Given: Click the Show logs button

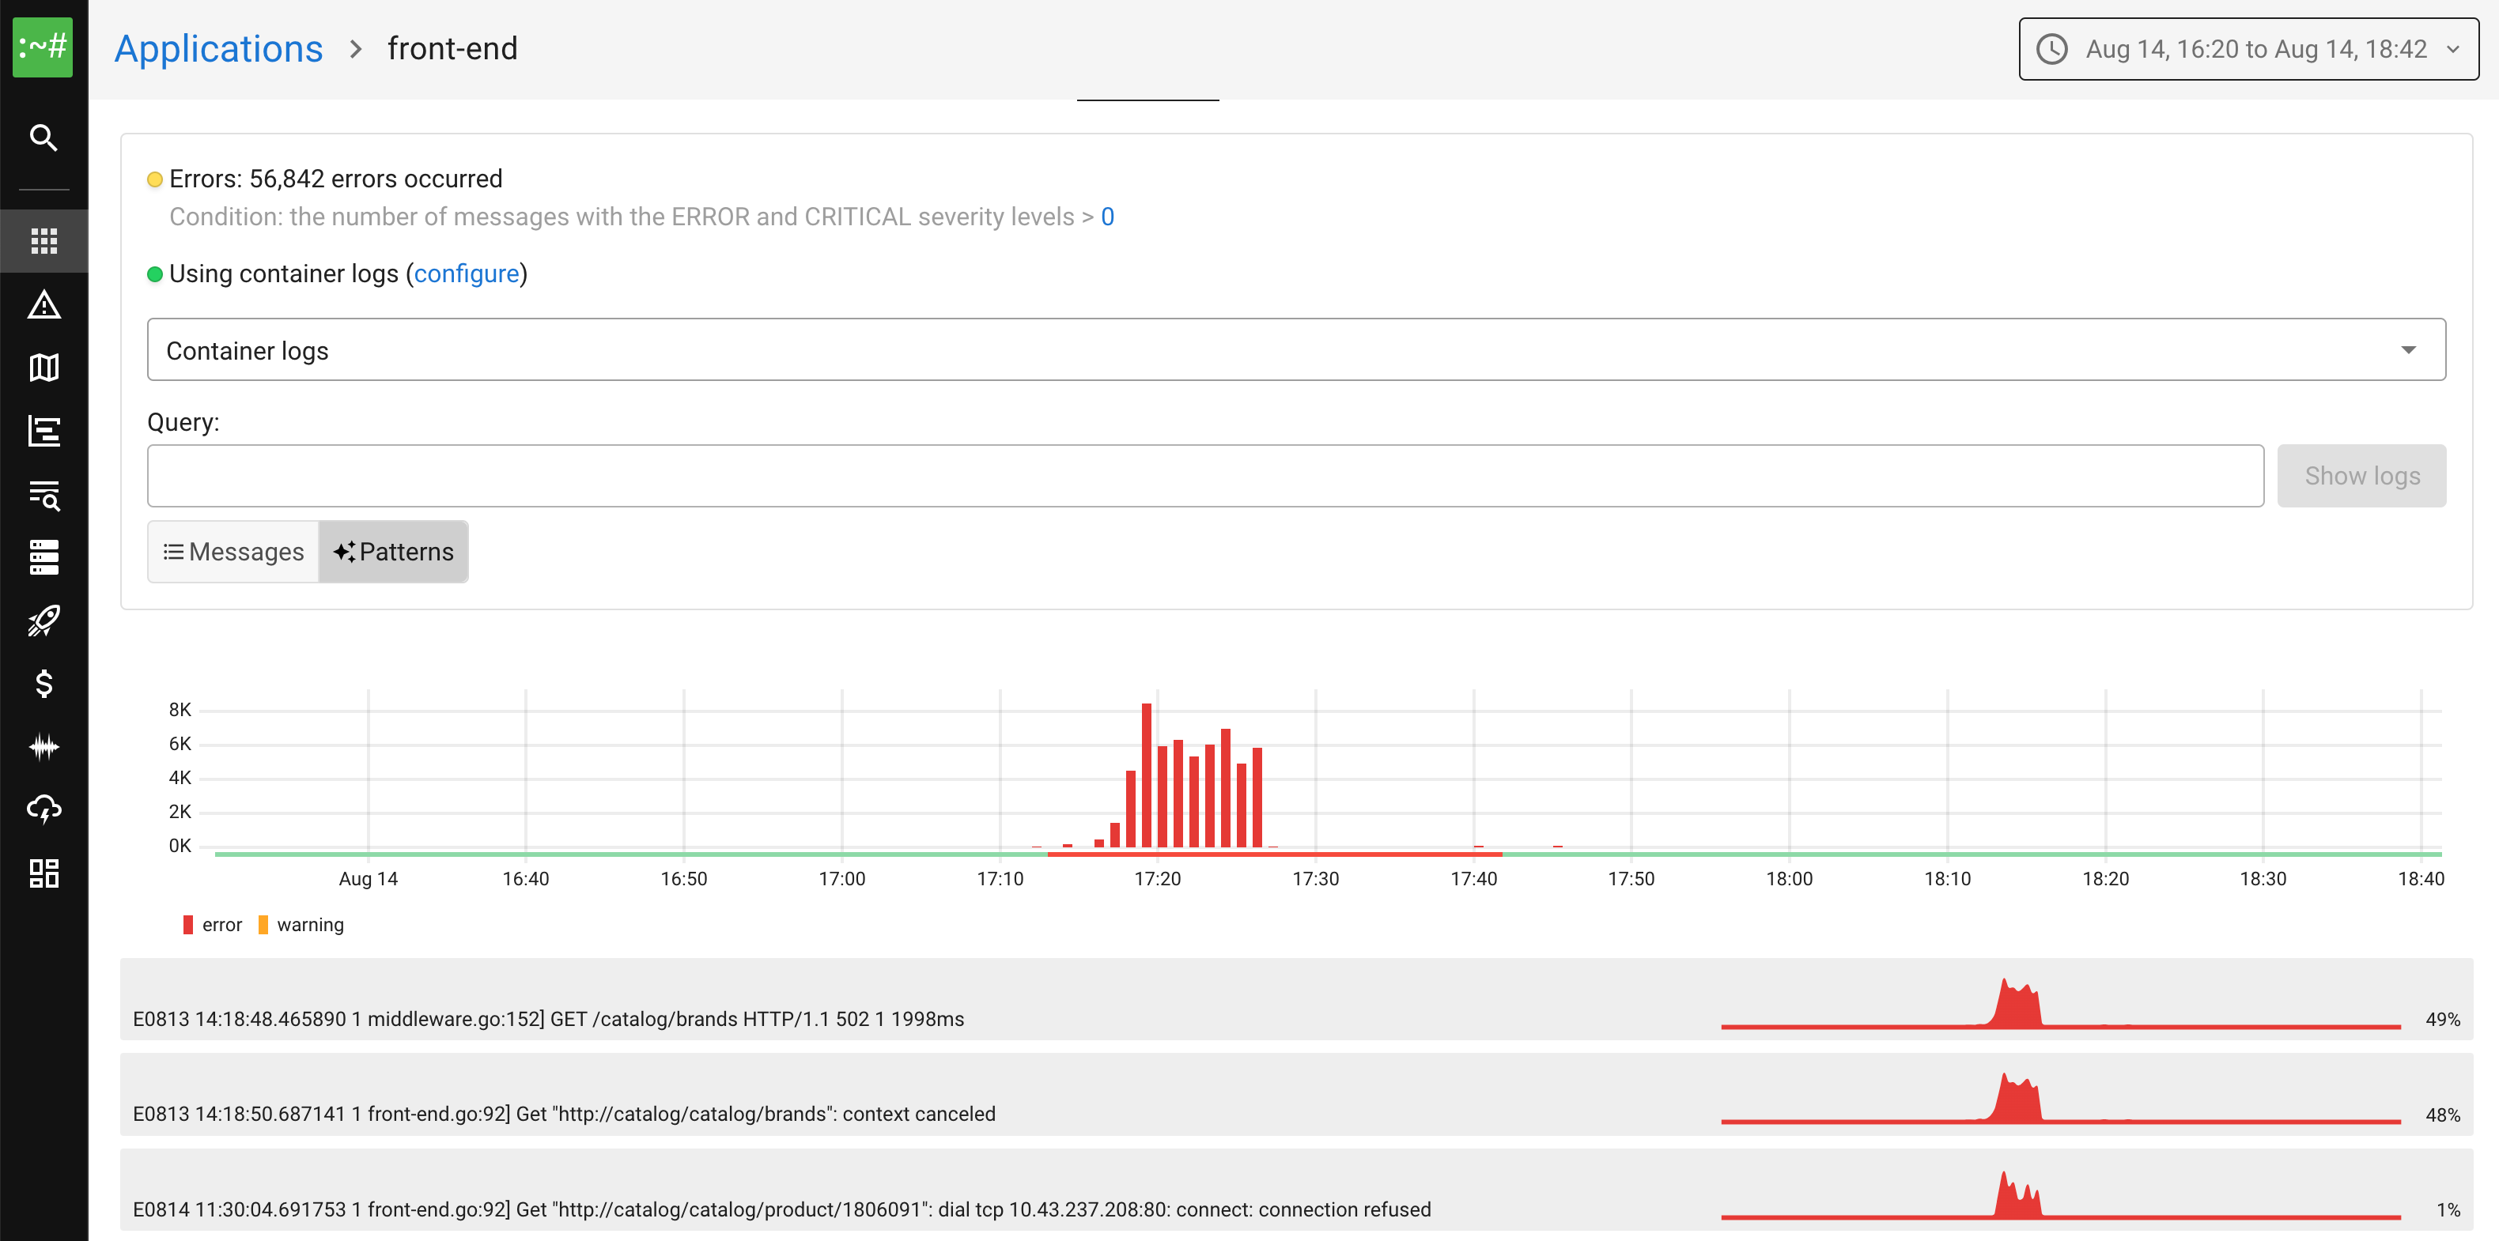Looking at the screenshot, I should point(2361,475).
